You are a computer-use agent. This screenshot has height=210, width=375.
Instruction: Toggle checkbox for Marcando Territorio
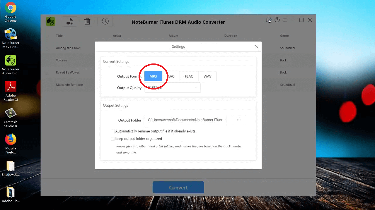pos(47,85)
